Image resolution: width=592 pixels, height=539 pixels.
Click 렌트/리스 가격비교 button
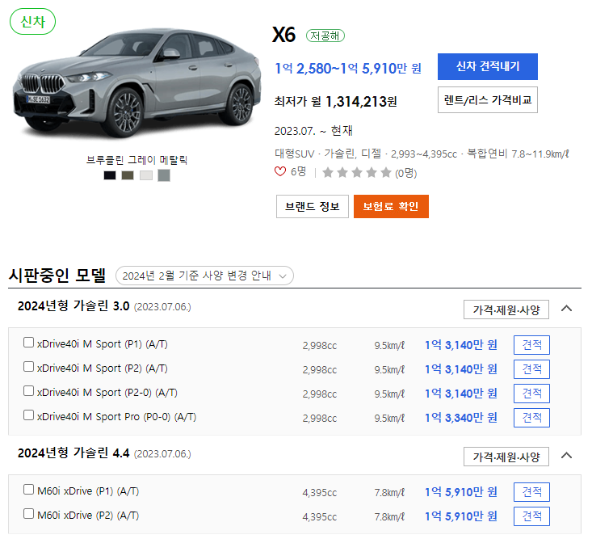[x=488, y=99]
